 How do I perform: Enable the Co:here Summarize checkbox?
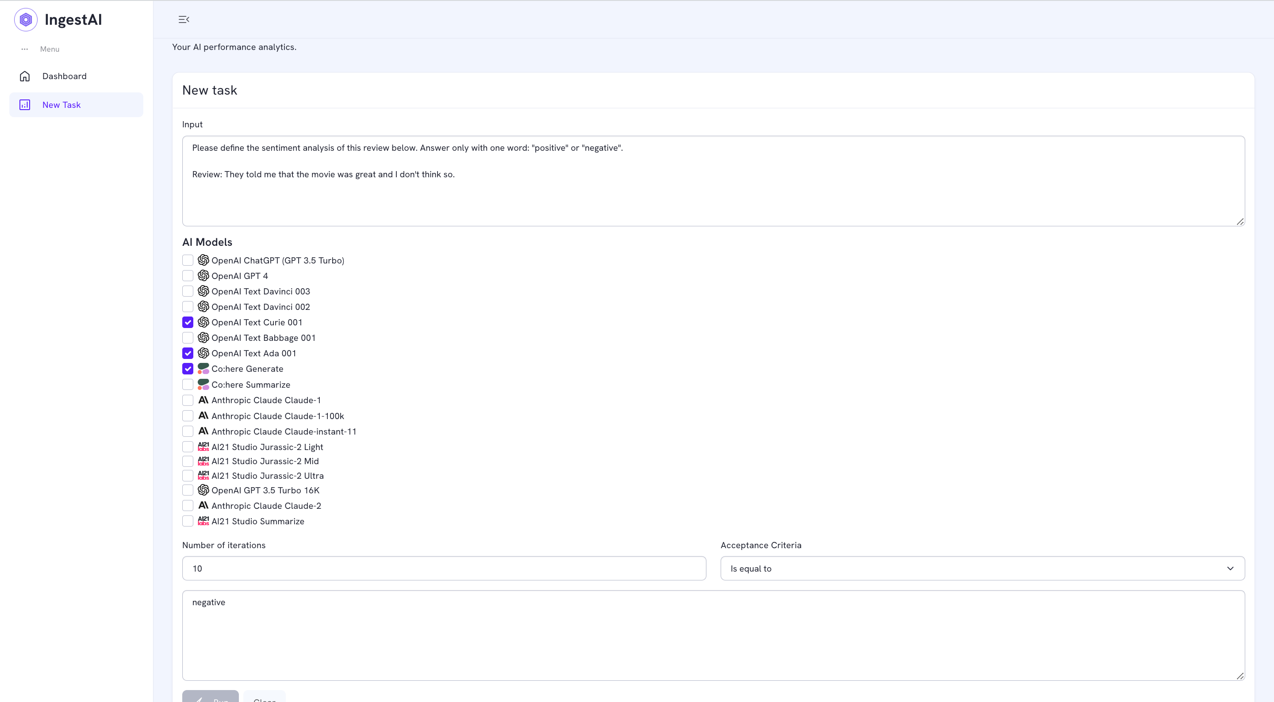pos(188,384)
